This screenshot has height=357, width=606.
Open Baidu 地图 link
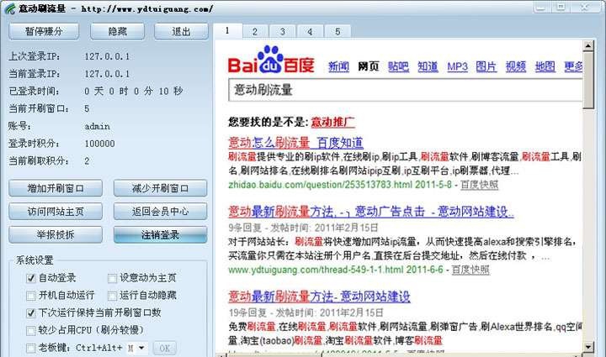point(545,66)
